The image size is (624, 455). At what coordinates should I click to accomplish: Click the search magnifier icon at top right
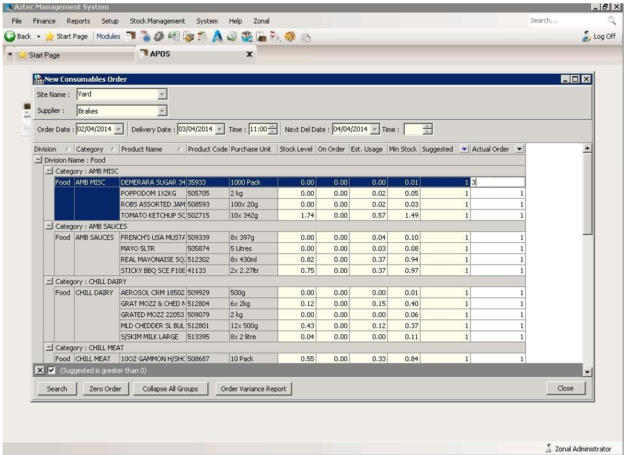pyautogui.click(x=611, y=21)
